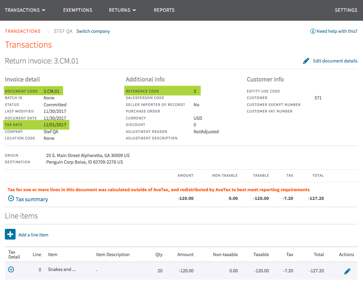Expand tax detail for line 0
The width and height of the screenshot is (363, 282).
point(11,269)
